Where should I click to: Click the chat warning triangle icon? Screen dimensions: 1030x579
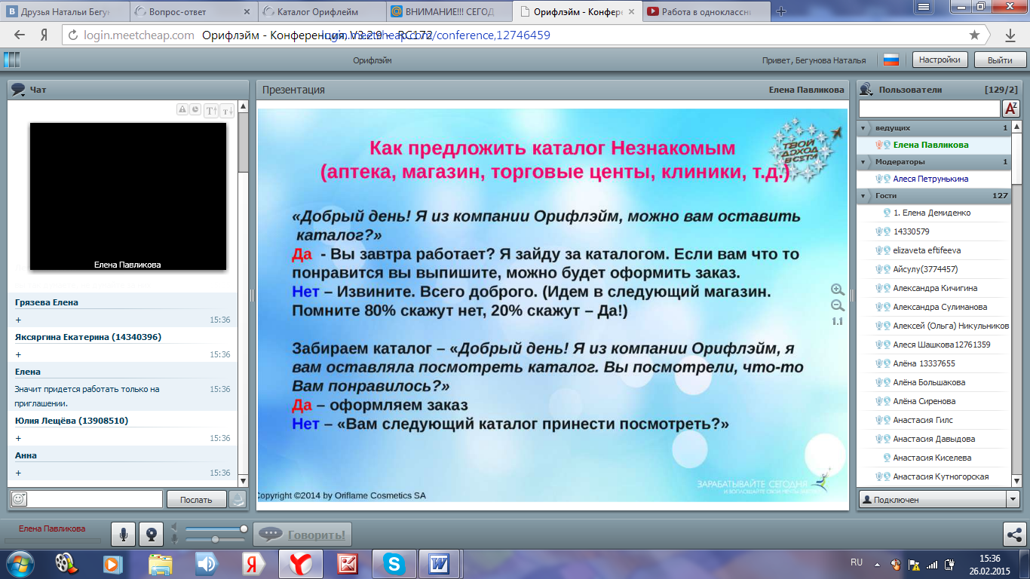coord(182,110)
